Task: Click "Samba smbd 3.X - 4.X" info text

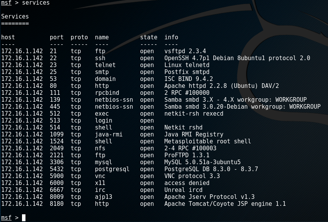Action: click(x=199, y=99)
